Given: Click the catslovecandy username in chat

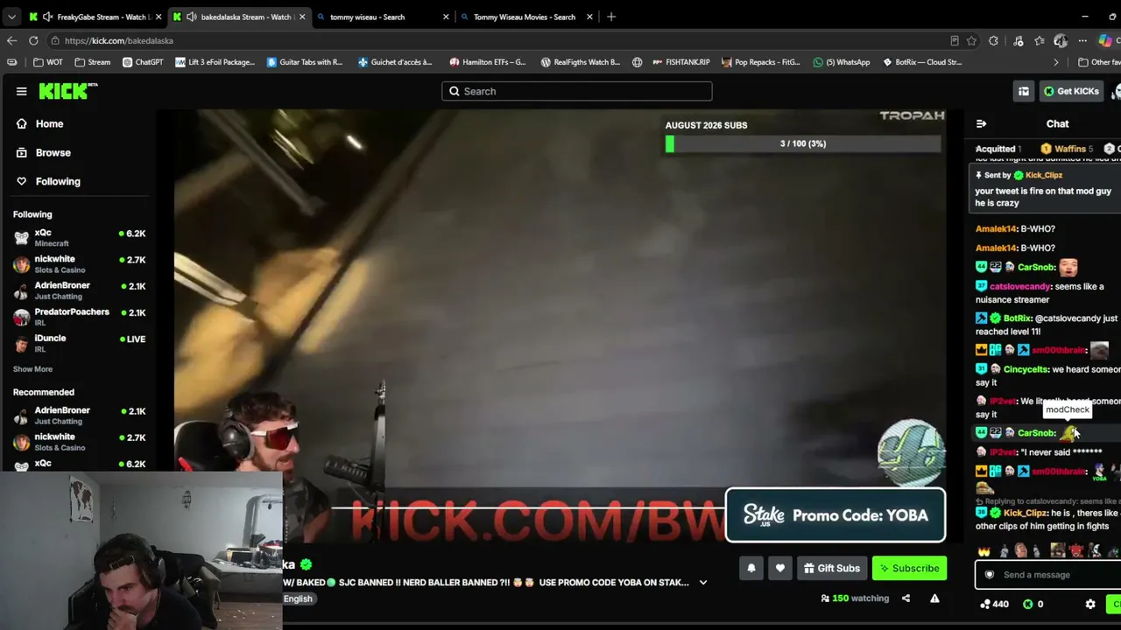Looking at the screenshot, I should pyautogui.click(x=1019, y=286).
